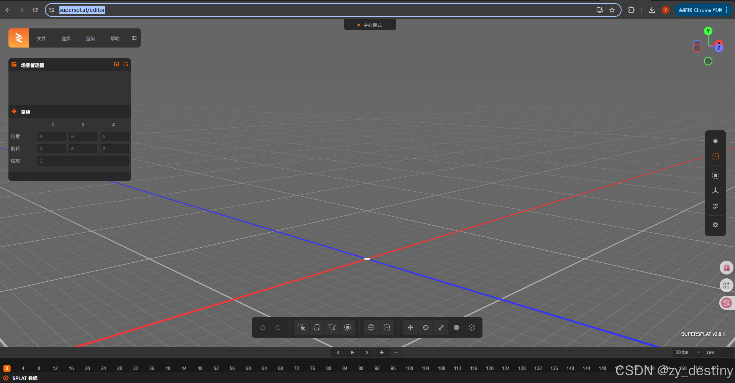Remove keyframe with minus button
This screenshot has height=383, width=735.
396,352
